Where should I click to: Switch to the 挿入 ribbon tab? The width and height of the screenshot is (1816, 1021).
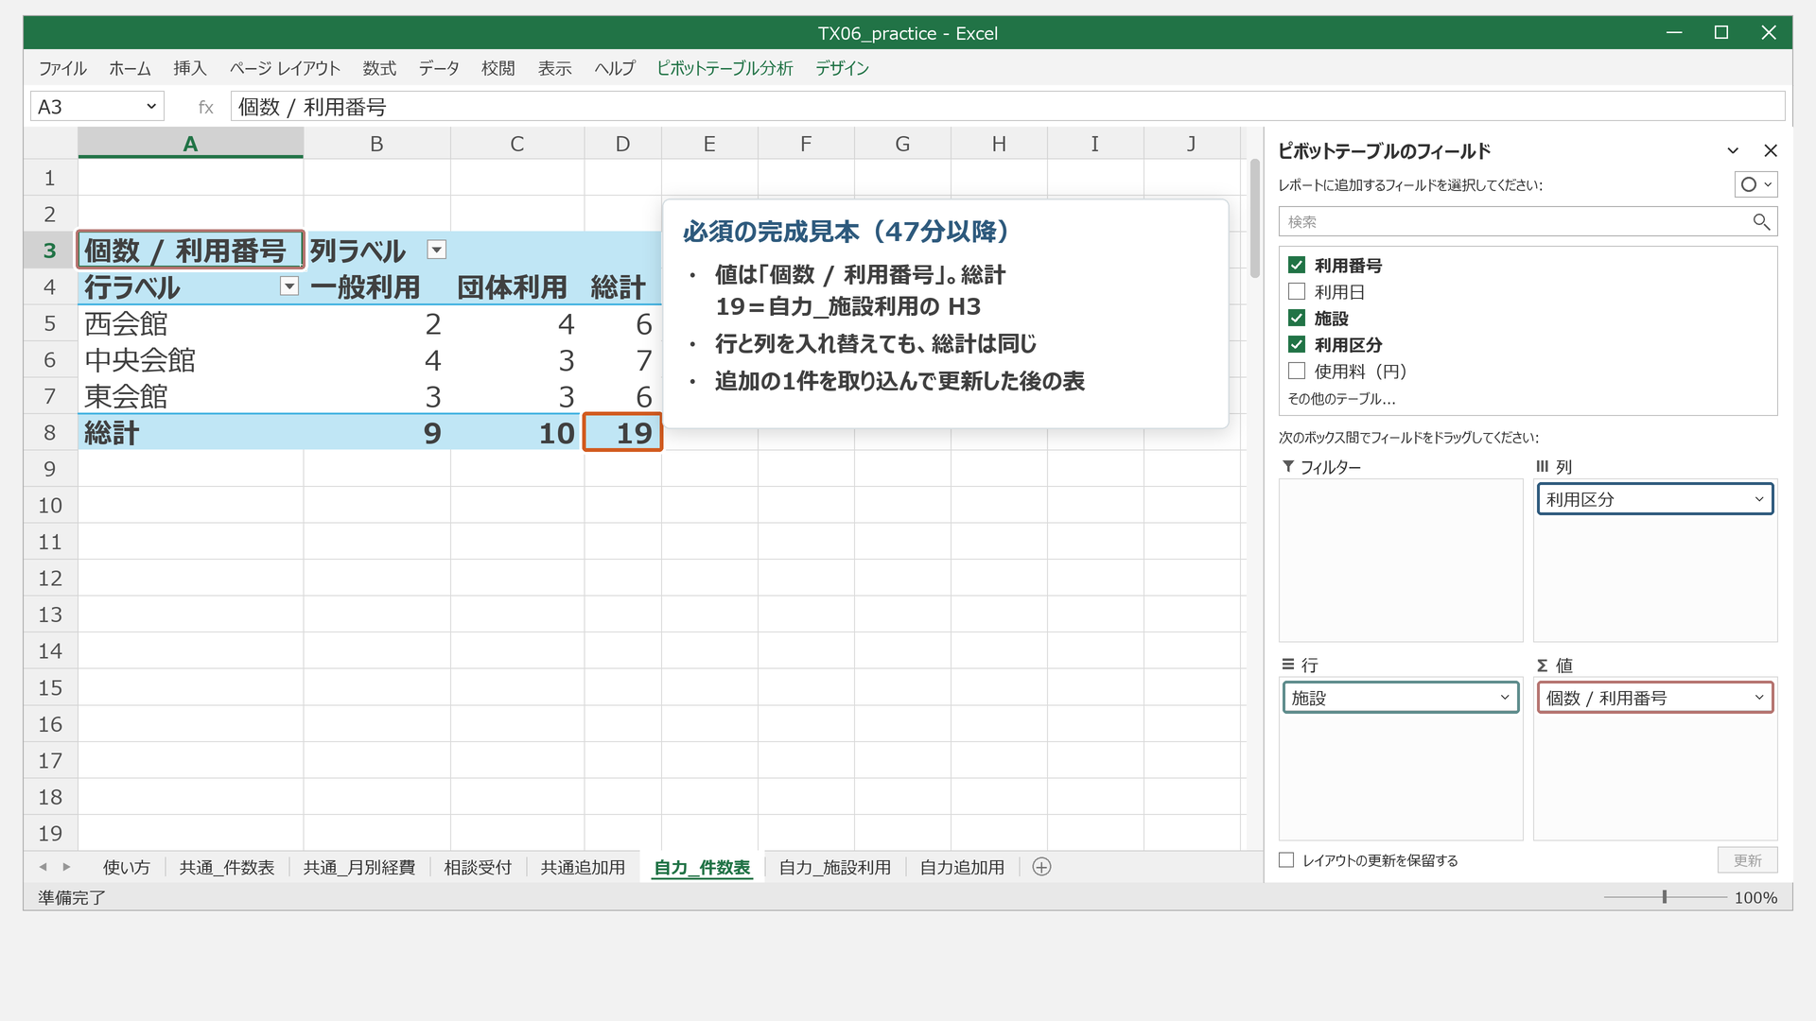189,68
